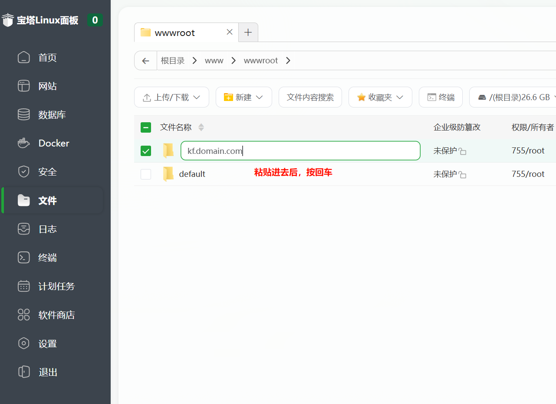Image resolution: width=556 pixels, height=404 pixels.
Task: Open the 新建 dropdown menu
Action: tap(243, 98)
